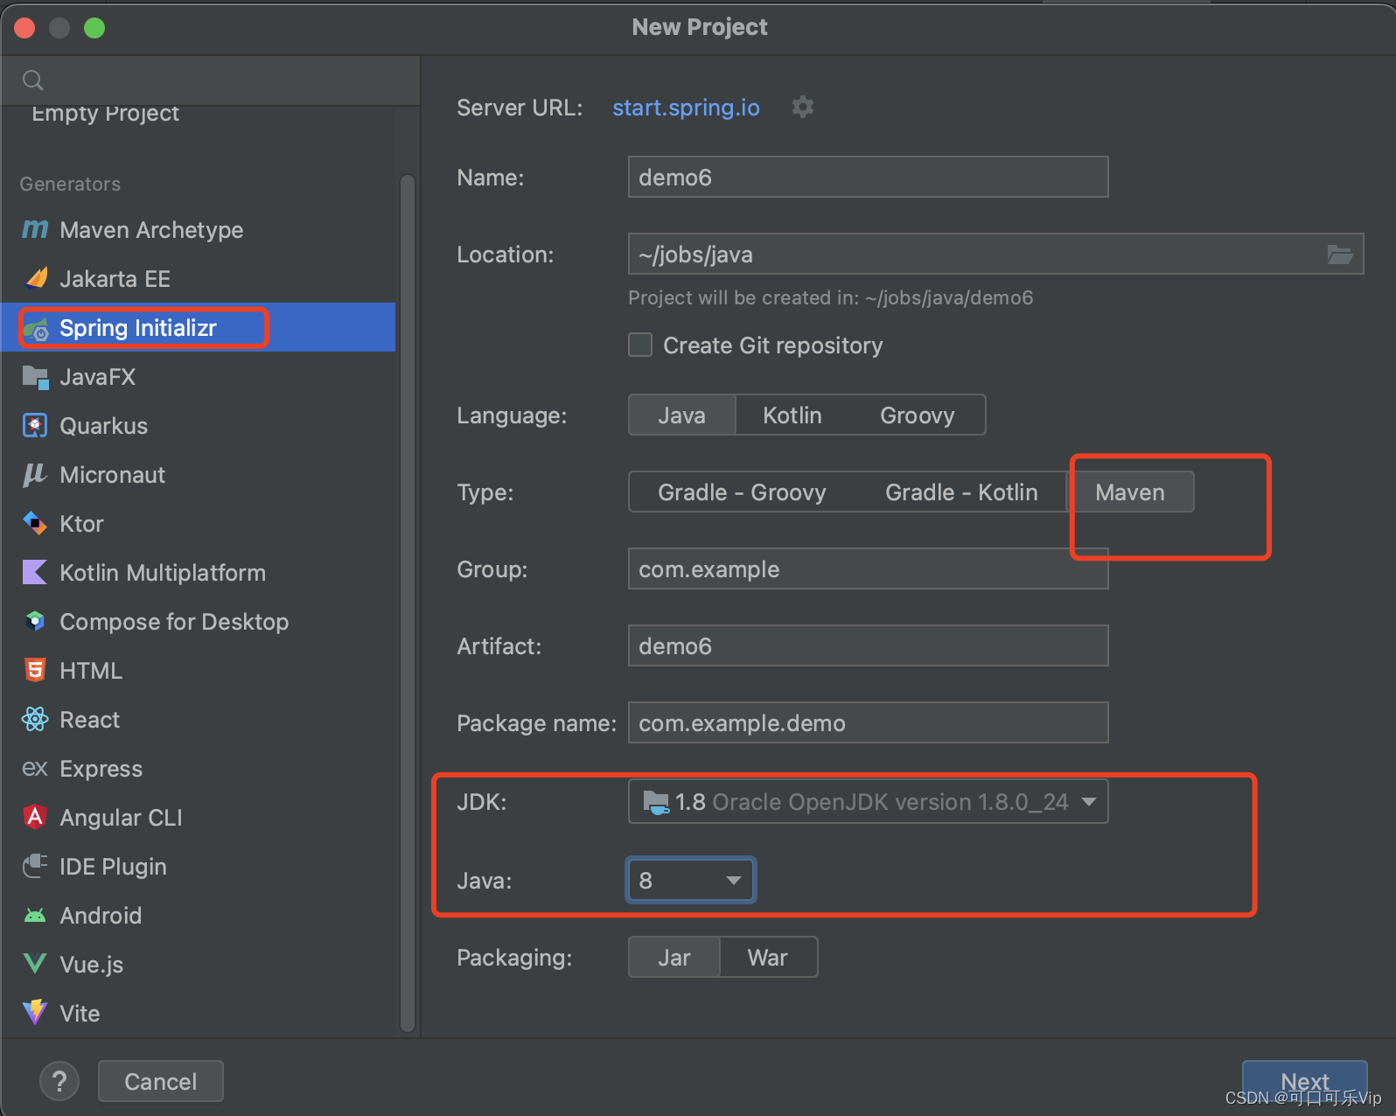Browse for location with folder icon

click(x=1340, y=255)
